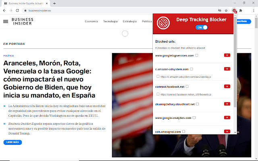Open the Aranceles, Morón, Rota headline article
The height and width of the screenshot is (161, 258).
[49, 79]
